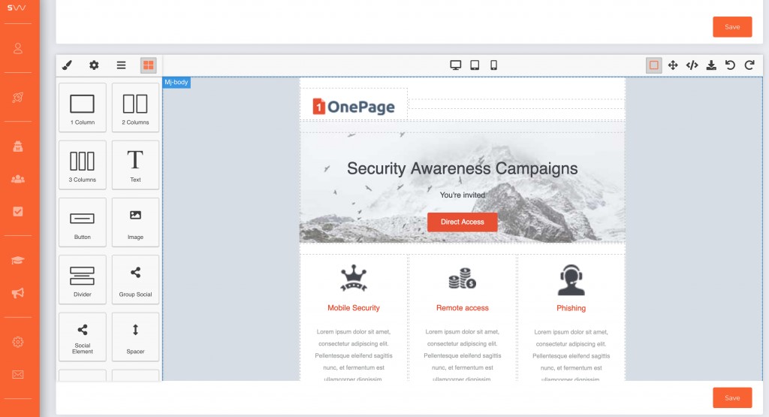Open the users group sidebar icon
This screenshot has height=417, width=769.
18,179
